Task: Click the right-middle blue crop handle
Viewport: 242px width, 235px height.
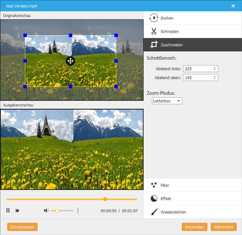Action: pyautogui.click(x=116, y=61)
